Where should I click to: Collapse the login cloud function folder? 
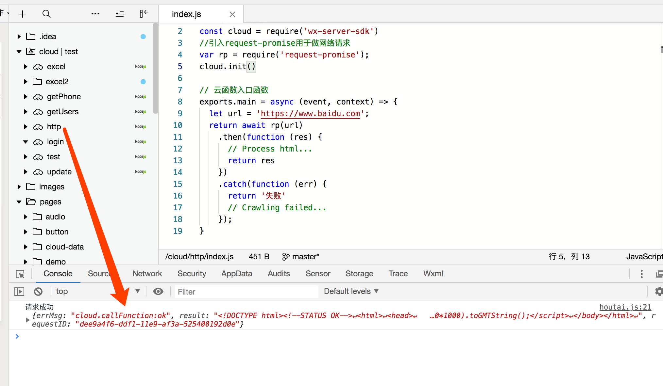[x=25, y=142]
